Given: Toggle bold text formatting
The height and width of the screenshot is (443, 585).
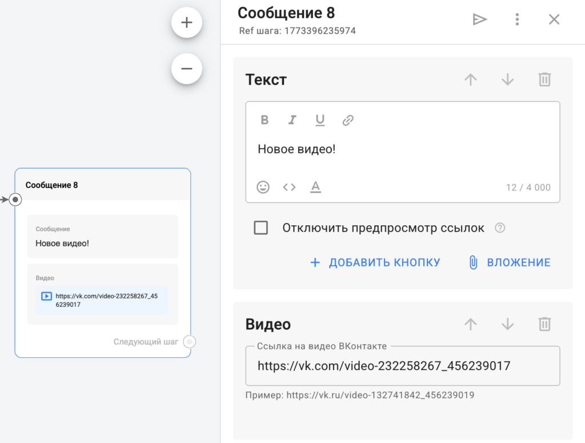Looking at the screenshot, I should [x=265, y=120].
